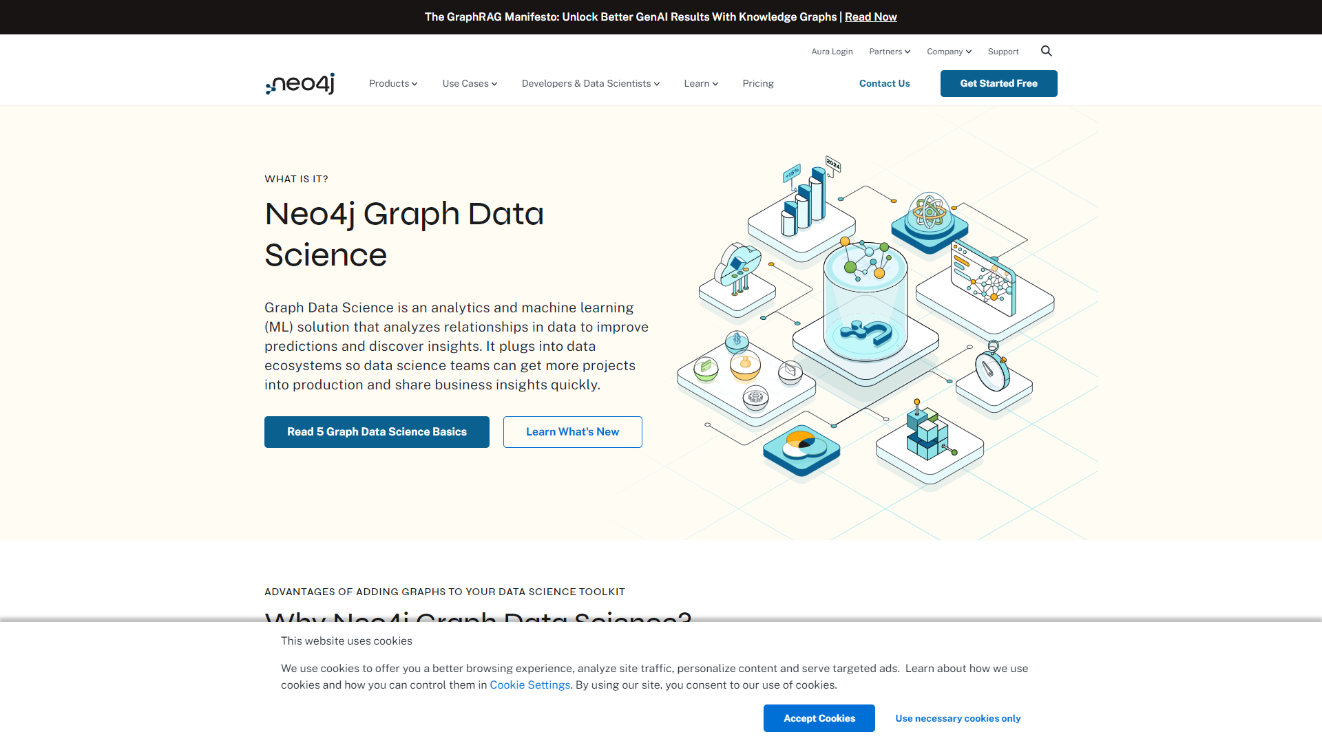Expand the Use Cases navigation menu
The height and width of the screenshot is (743, 1322).
(470, 83)
